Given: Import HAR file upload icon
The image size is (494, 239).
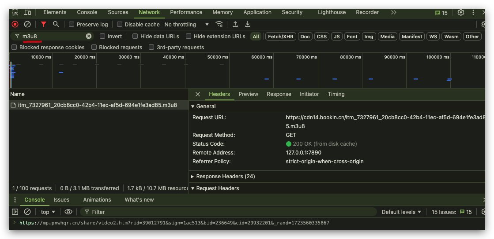Looking at the screenshot, I should tap(235, 24).
